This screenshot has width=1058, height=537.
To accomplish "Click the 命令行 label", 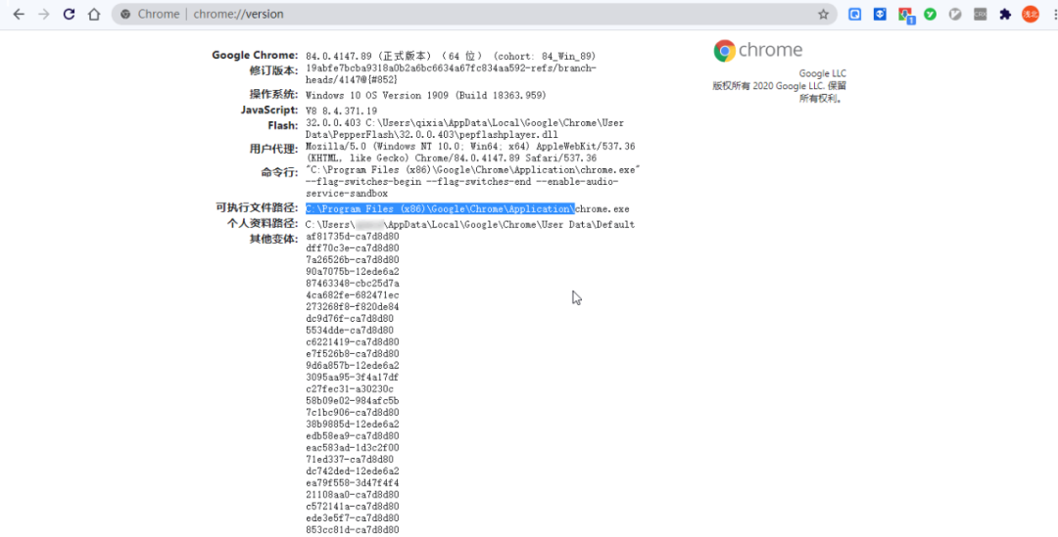I will click(x=279, y=172).
